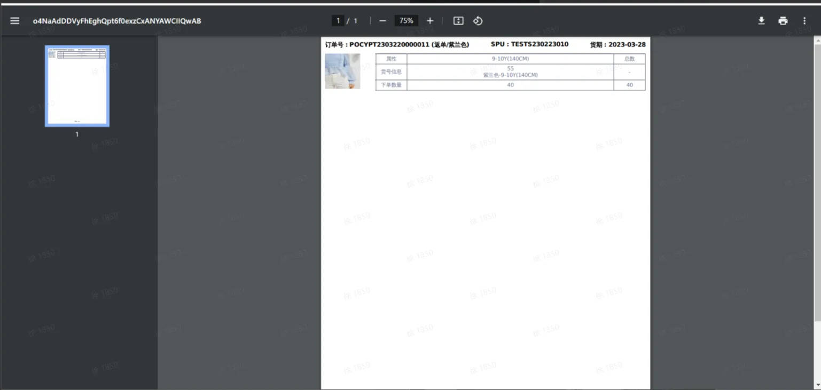Click the 40 value in 总数 column

click(x=629, y=85)
